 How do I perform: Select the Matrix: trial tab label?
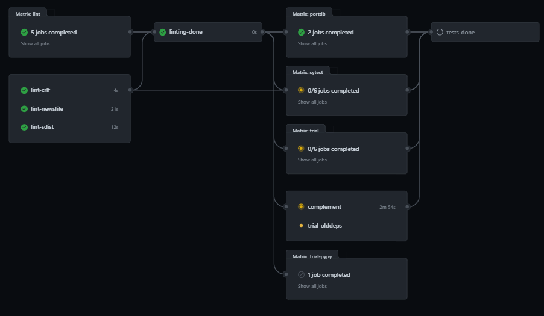pos(305,131)
